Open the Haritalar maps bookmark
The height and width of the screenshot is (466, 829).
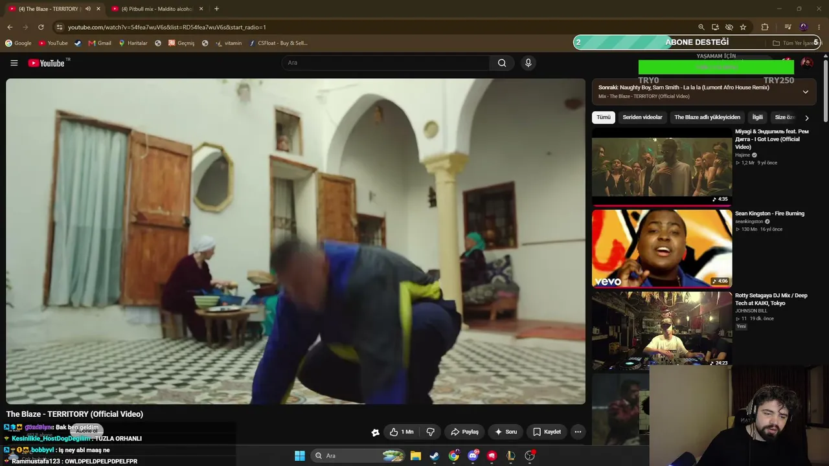133,43
